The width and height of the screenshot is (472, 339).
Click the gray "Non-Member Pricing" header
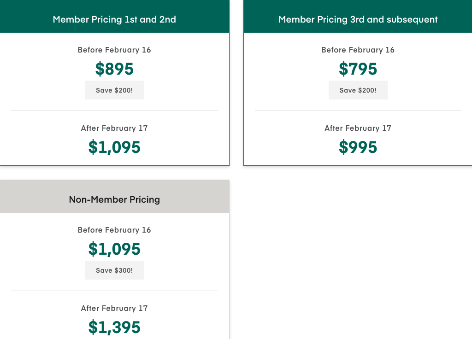(114, 199)
